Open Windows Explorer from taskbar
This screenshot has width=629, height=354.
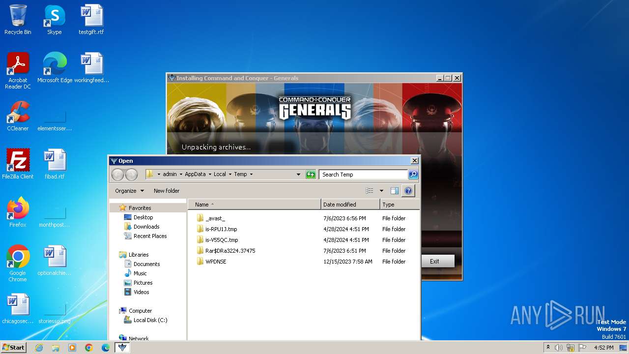coord(56,348)
